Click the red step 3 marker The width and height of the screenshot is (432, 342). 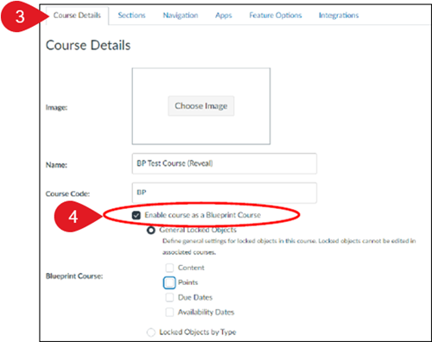point(20,16)
